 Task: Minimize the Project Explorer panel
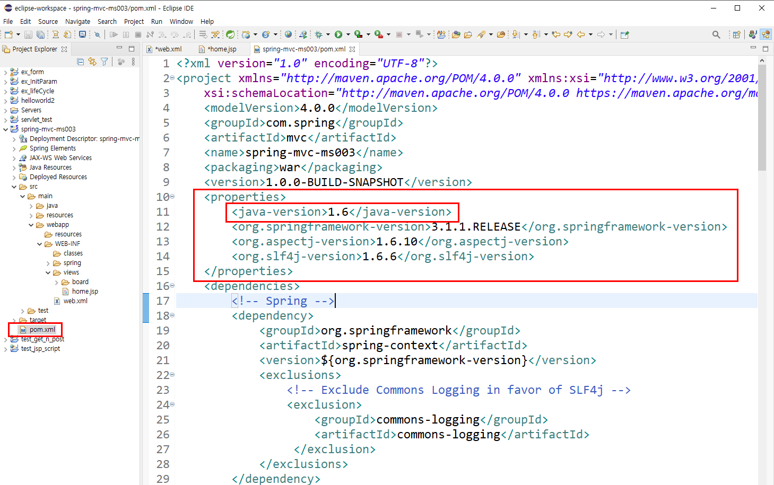pos(119,48)
